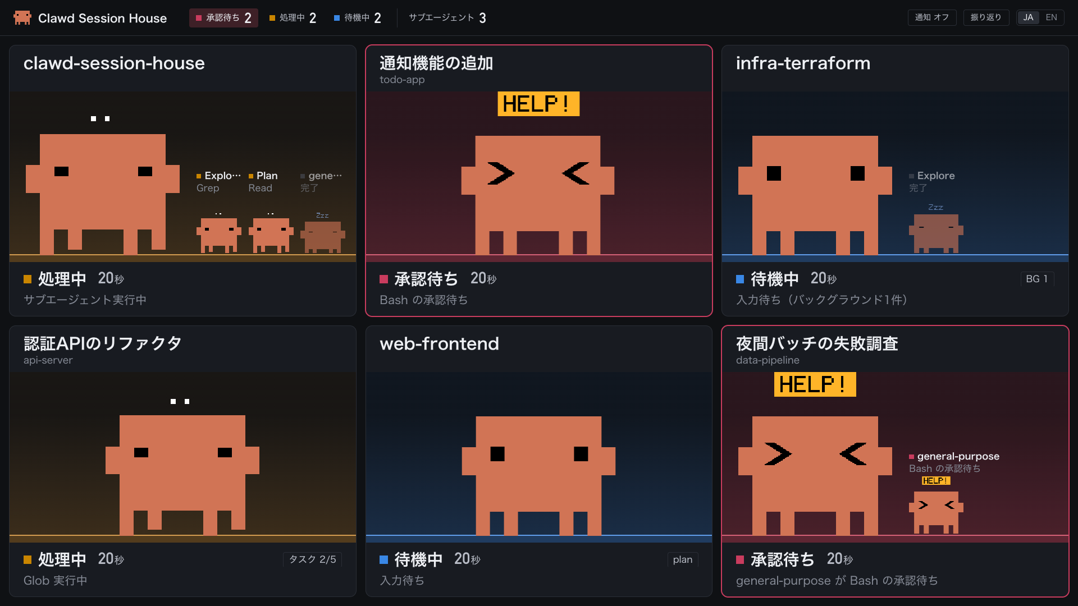
Task: Open the web-frontend card title
Action: pyautogui.click(x=440, y=343)
